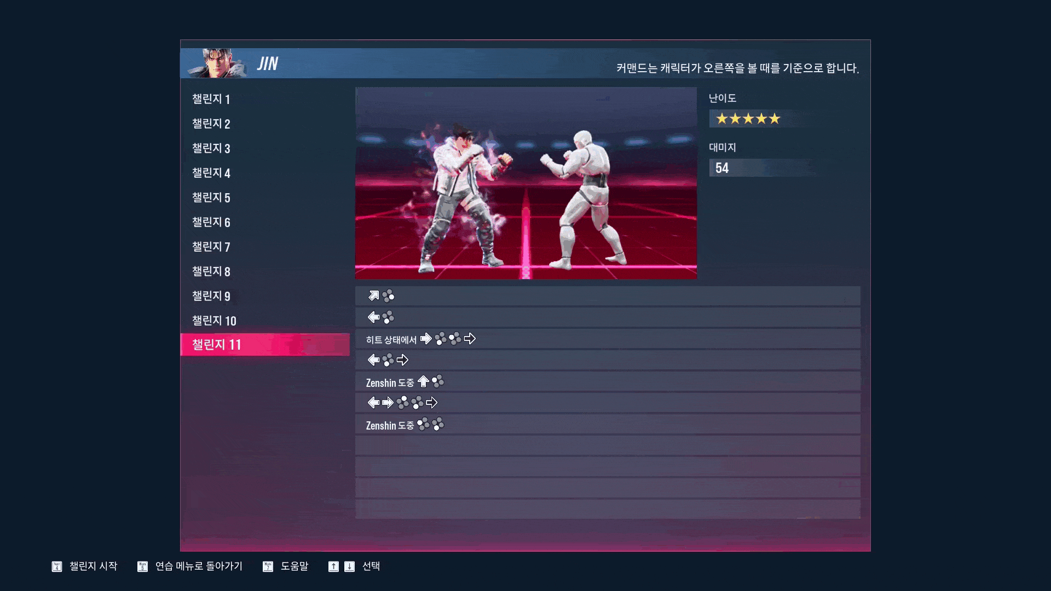Choose 챌린지 10 in challenge list
1051x591 pixels.
pos(214,321)
